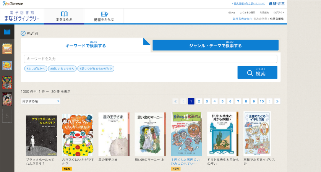Viewport: 321px width, 172px height.
Task: Focus the キーワードを入力 text field
Action: pyautogui.click(x=150, y=59)
